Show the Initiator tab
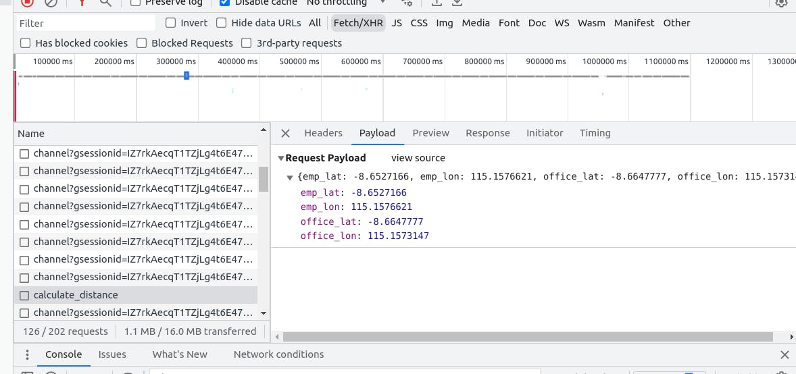 (x=545, y=133)
